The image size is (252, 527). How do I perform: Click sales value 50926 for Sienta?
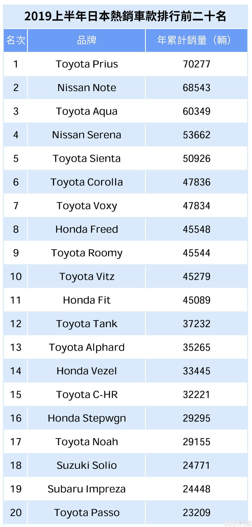pos(196,158)
